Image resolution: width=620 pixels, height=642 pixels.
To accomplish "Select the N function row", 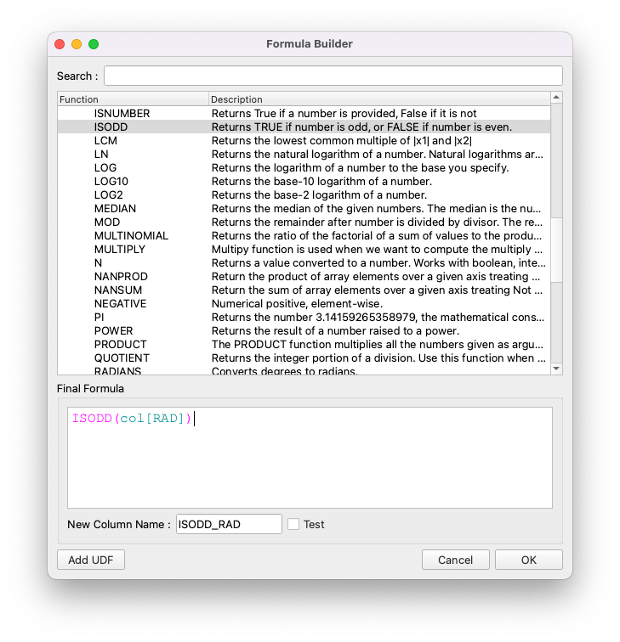I will (x=304, y=262).
